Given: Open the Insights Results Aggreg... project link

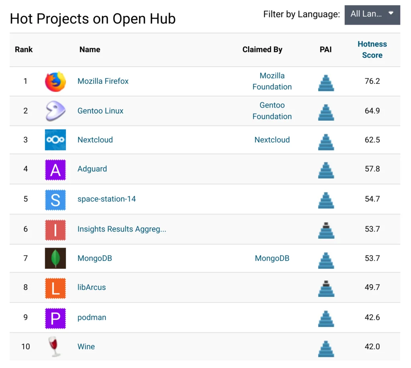Looking at the screenshot, I should click(x=122, y=229).
